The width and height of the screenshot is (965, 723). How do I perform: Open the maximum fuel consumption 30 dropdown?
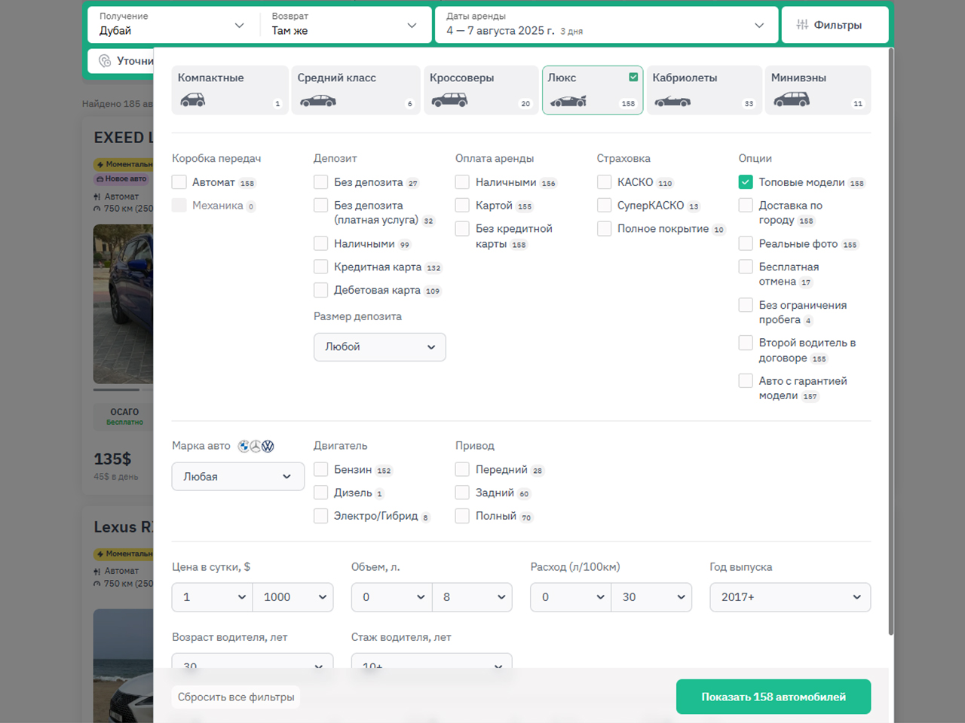click(652, 597)
